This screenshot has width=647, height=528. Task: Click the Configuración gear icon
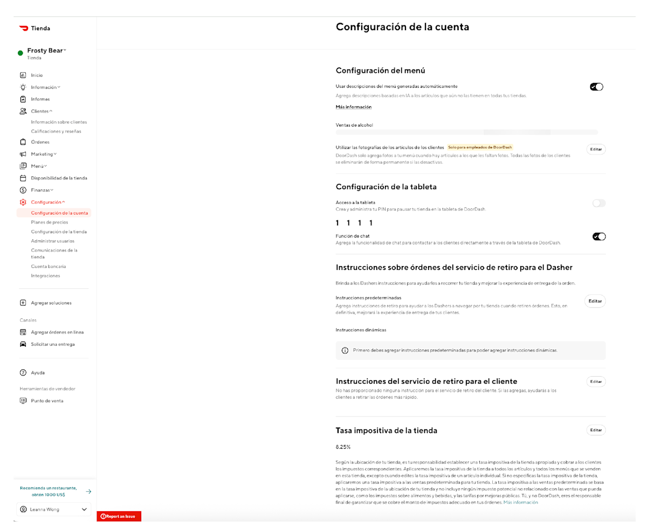[x=23, y=202]
